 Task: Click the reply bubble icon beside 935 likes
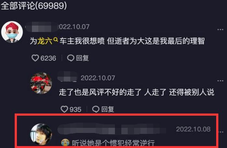96,109
